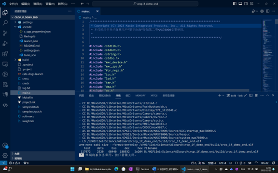The height and width of the screenshot is (173, 278).
Task: Open the Selection menu
Action: point(38,4)
